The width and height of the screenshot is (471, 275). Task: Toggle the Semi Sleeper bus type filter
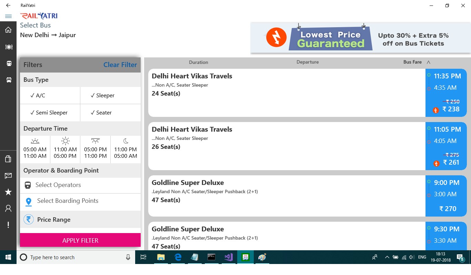pos(50,113)
